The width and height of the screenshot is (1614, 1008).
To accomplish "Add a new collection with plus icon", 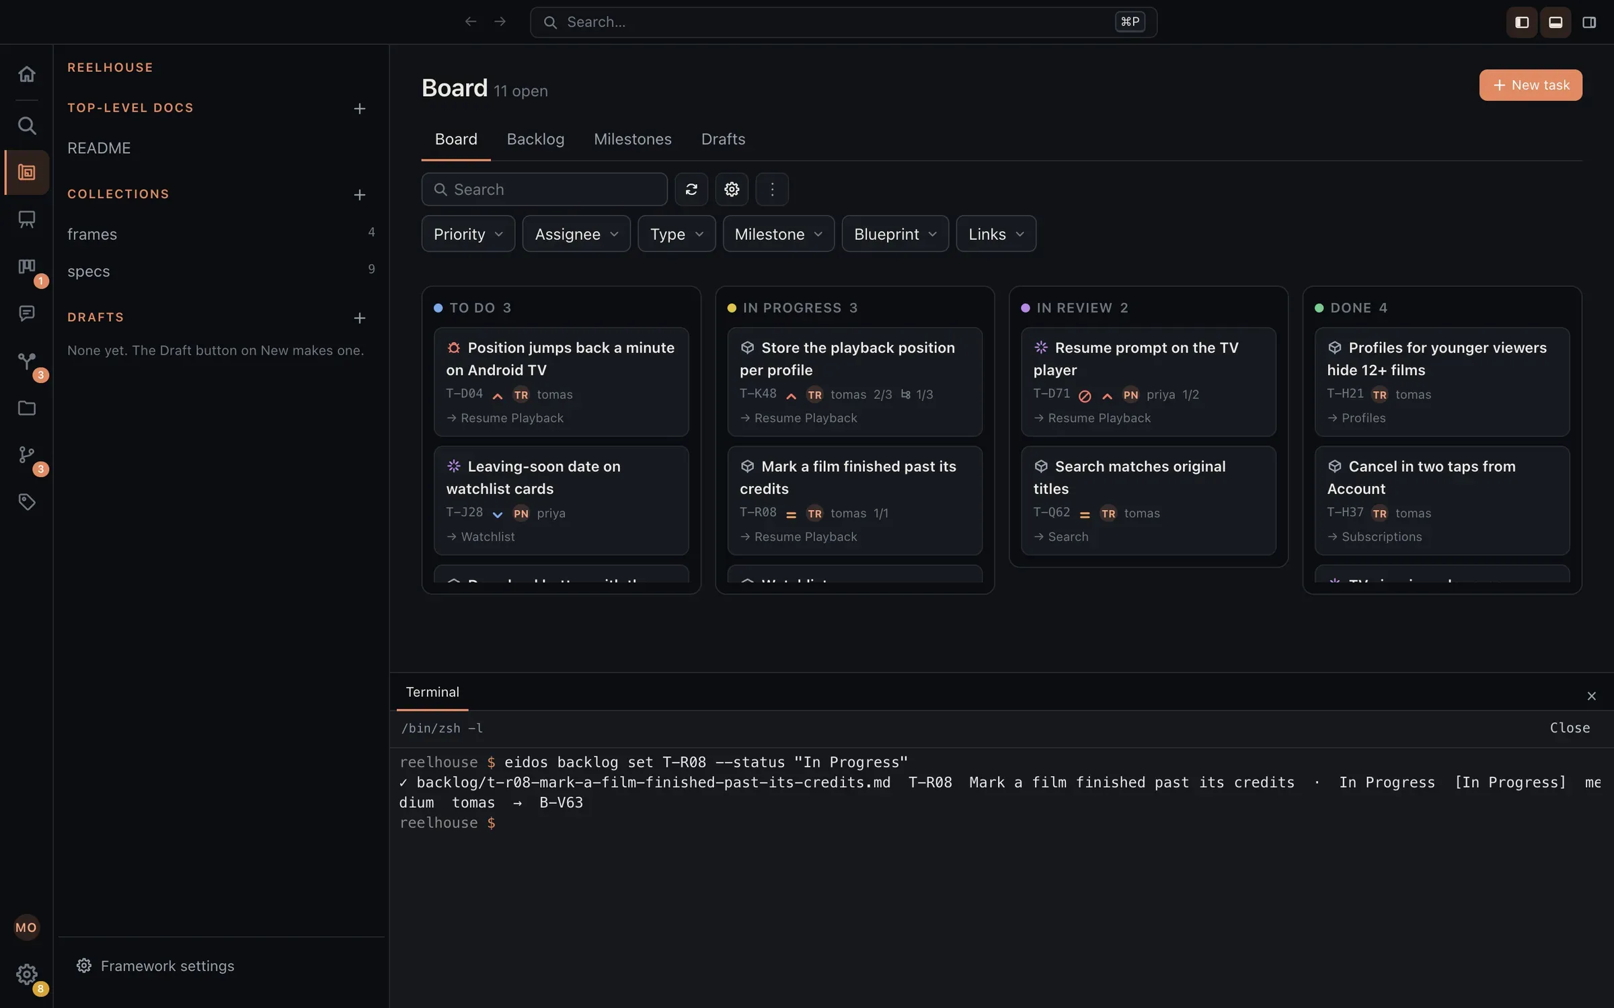I will click(360, 195).
